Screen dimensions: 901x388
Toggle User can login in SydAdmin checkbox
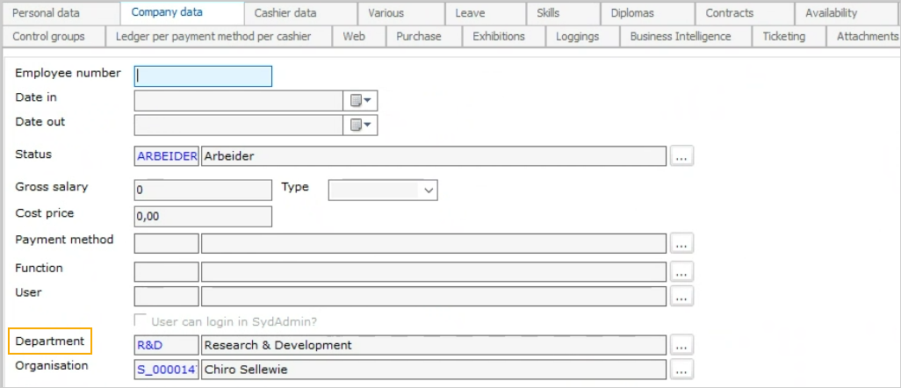tap(141, 322)
